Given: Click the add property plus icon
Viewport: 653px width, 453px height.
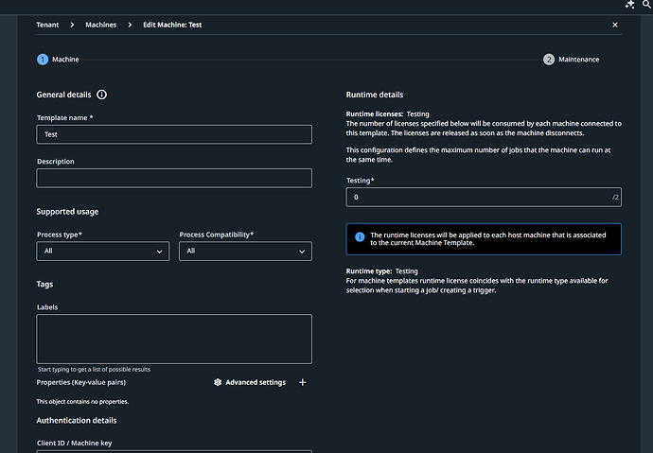Looking at the screenshot, I should point(303,382).
